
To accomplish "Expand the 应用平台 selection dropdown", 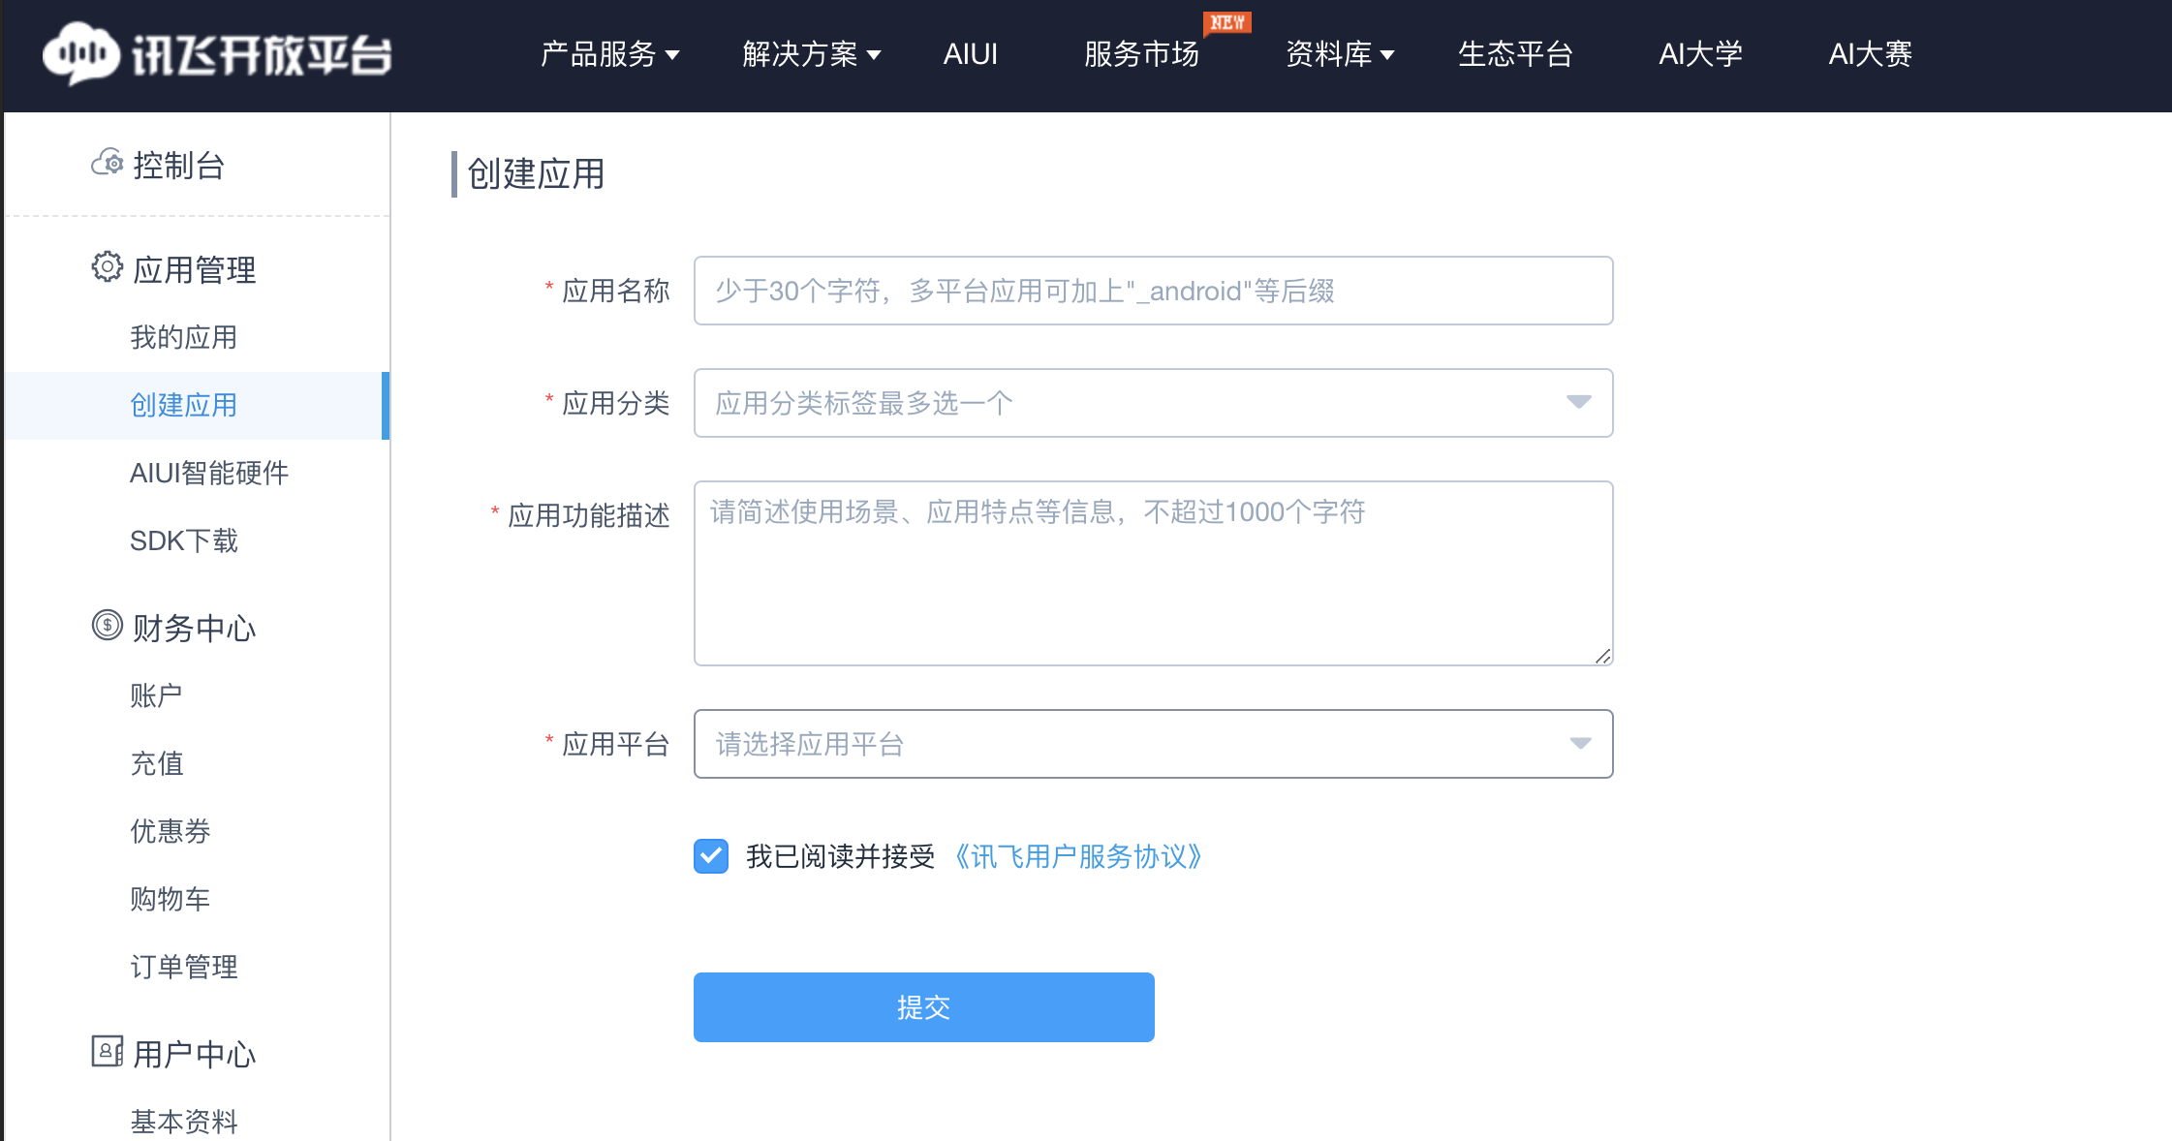I will coord(1153,744).
